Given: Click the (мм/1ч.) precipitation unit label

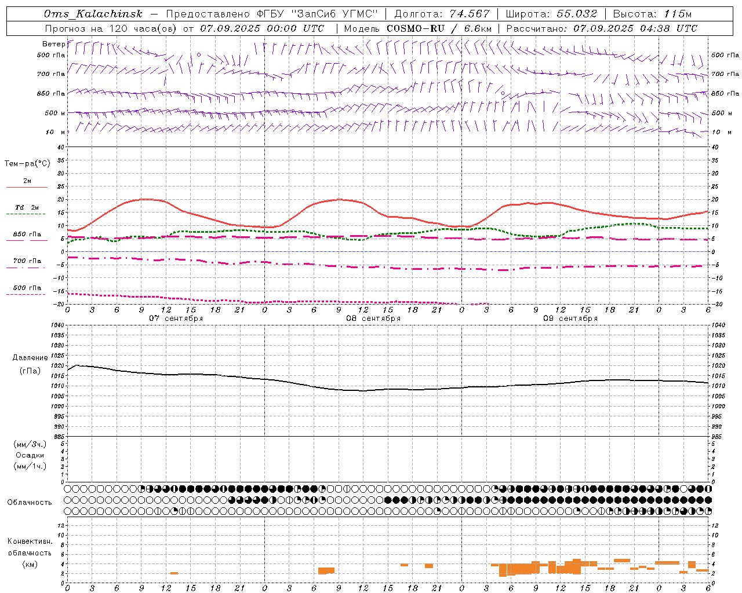Looking at the screenshot, I should pyautogui.click(x=30, y=466).
